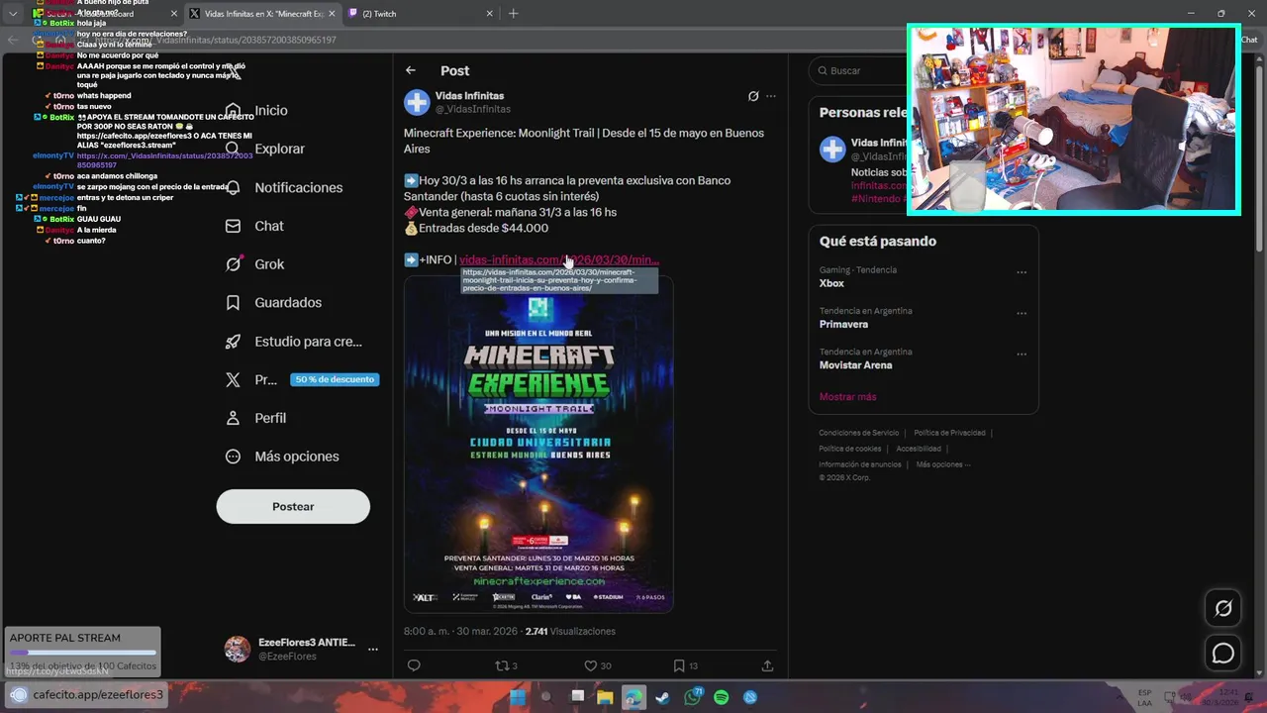The width and height of the screenshot is (1267, 713).
Task: Open Windows Start from the taskbar
Action: pos(518,697)
